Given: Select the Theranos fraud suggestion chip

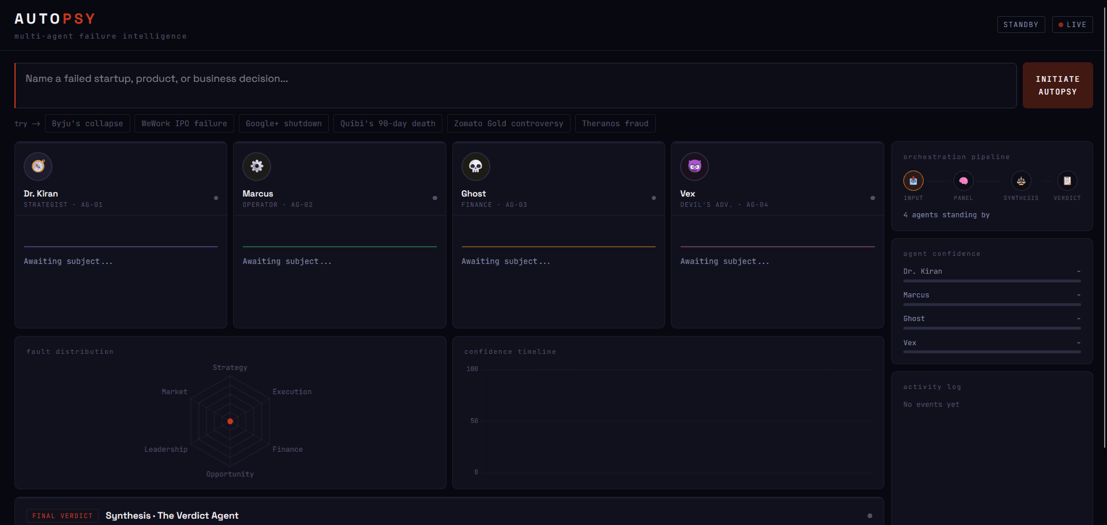Looking at the screenshot, I should point(615,123).
